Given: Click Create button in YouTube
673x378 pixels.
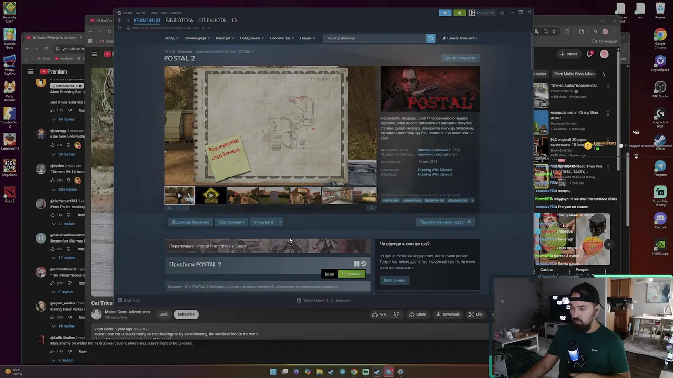Looking at the screenshot, I should tap(569, 54).
